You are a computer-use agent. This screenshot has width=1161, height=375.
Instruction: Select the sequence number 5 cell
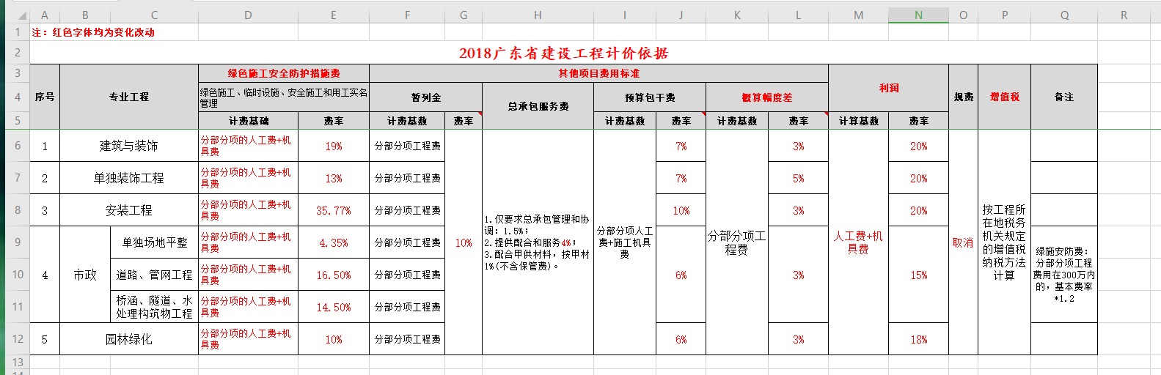45,339
